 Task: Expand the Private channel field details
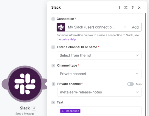click(53, 84)
